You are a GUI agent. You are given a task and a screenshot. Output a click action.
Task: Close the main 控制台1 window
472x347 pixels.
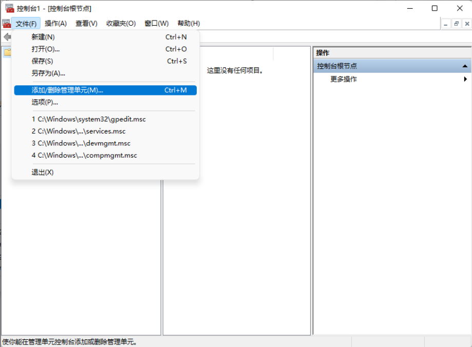point(460,8)
